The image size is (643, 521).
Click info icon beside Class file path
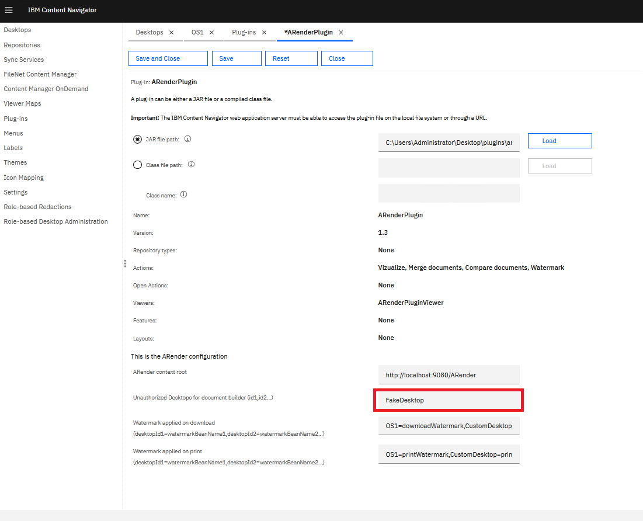(191, 165)
